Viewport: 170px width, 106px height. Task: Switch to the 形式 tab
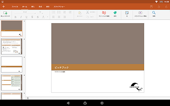pos(40,7)
